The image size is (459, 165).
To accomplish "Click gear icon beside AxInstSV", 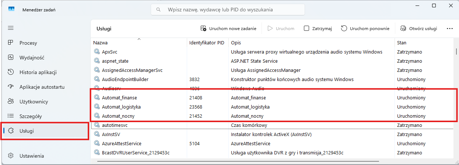I will point(97,134).
